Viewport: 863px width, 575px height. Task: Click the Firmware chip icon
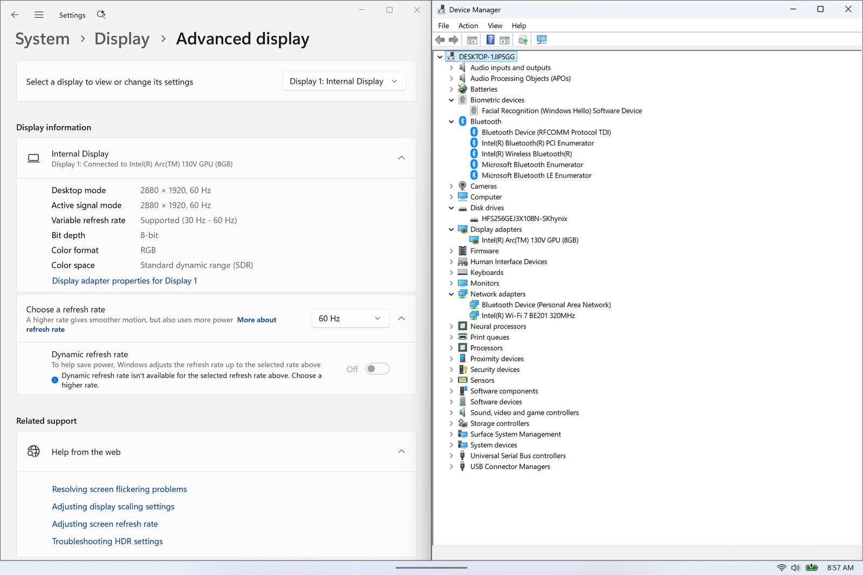click(x=462, y=251)
